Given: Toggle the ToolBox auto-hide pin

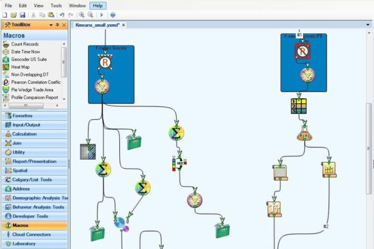Looking at the screenshot, I should click(x=57, y=25).
